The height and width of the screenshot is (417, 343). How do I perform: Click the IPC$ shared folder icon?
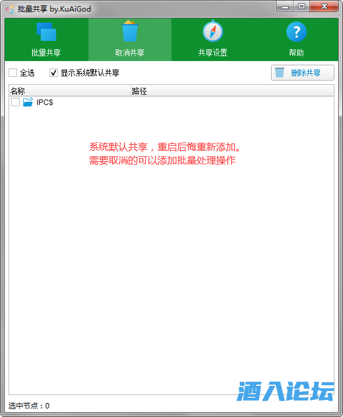28,102
